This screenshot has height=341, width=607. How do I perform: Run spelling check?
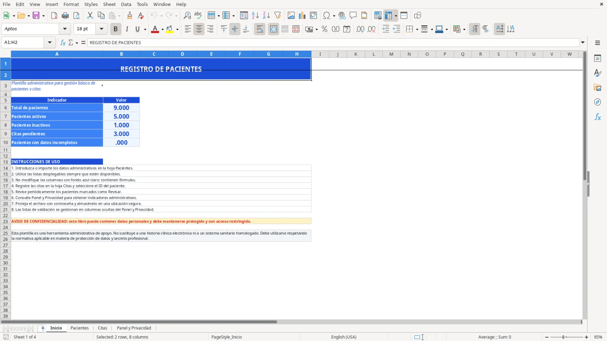point(198,16)
